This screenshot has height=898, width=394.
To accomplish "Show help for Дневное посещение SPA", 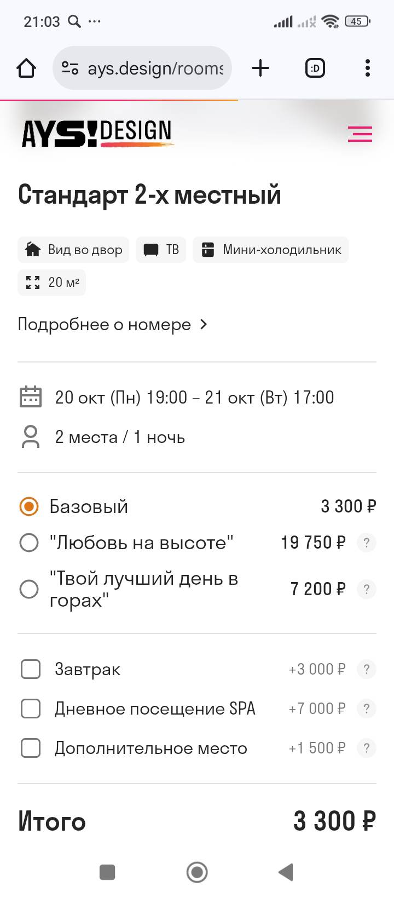I will (x=366, y=709).
